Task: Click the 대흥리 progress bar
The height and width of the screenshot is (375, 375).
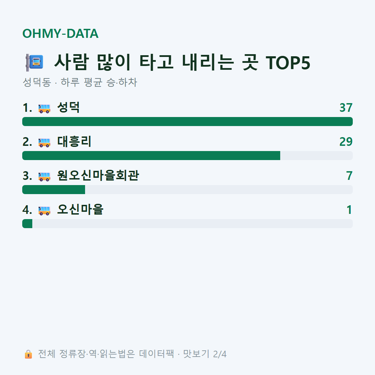Action: click(187, 156)
